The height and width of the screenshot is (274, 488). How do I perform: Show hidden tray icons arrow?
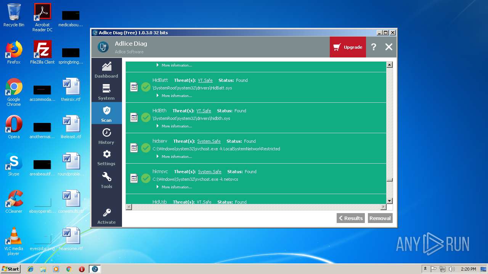(425, 269)
